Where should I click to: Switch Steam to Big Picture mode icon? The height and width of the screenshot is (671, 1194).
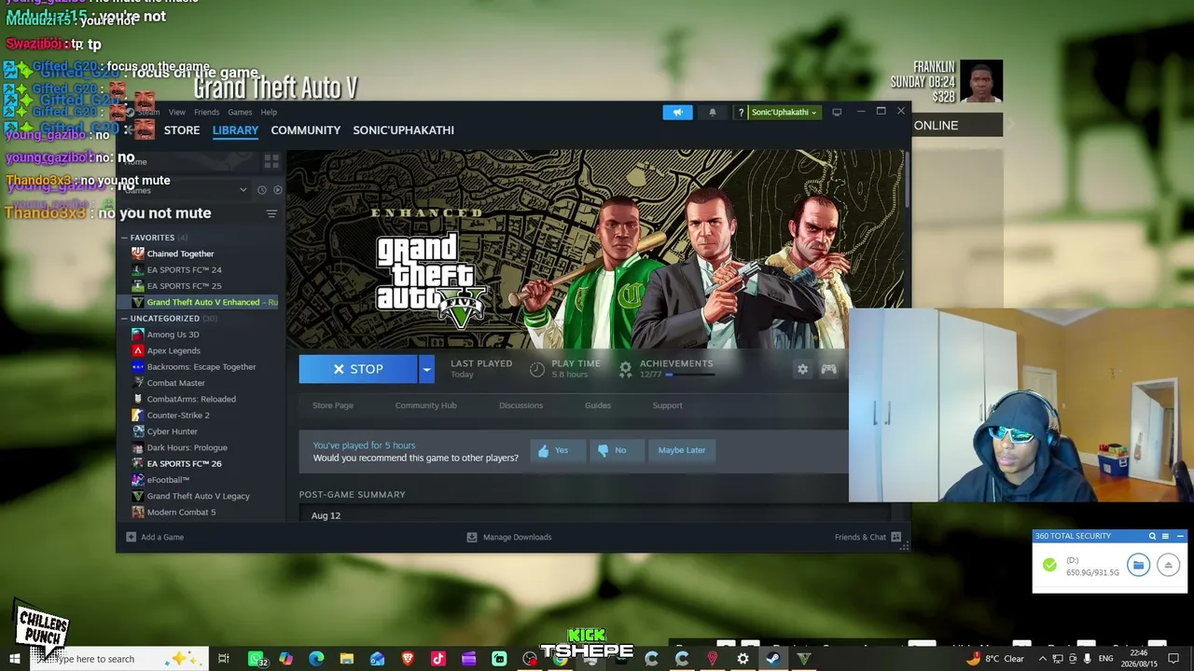click(x=837, y=112)
